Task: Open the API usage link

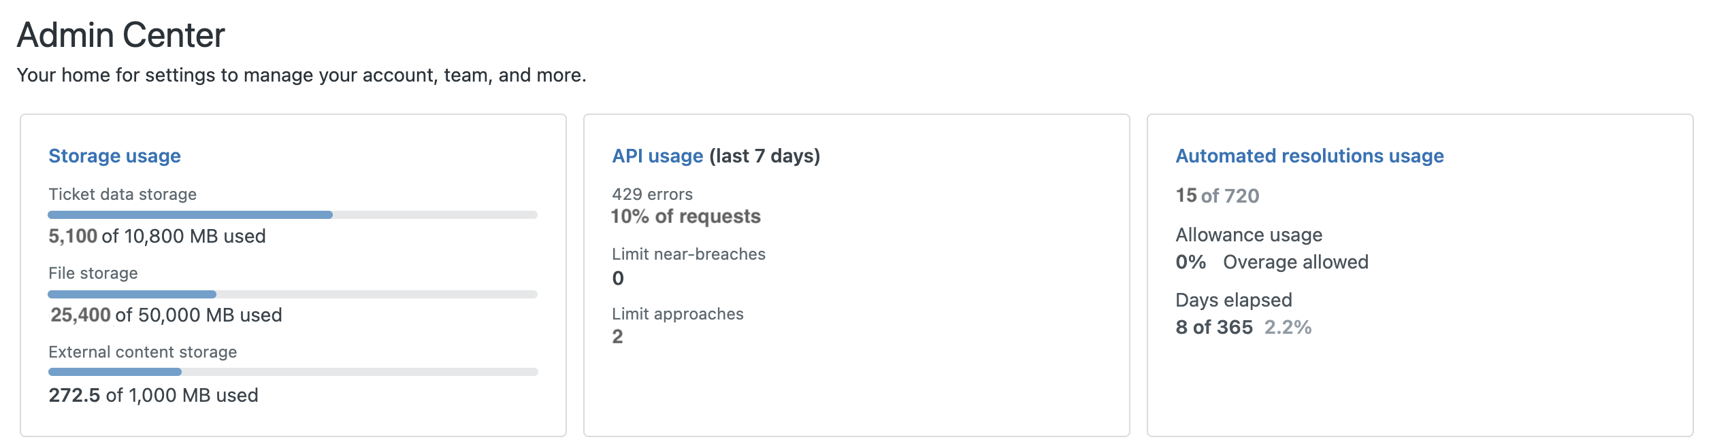Action: tap(657, 156)
